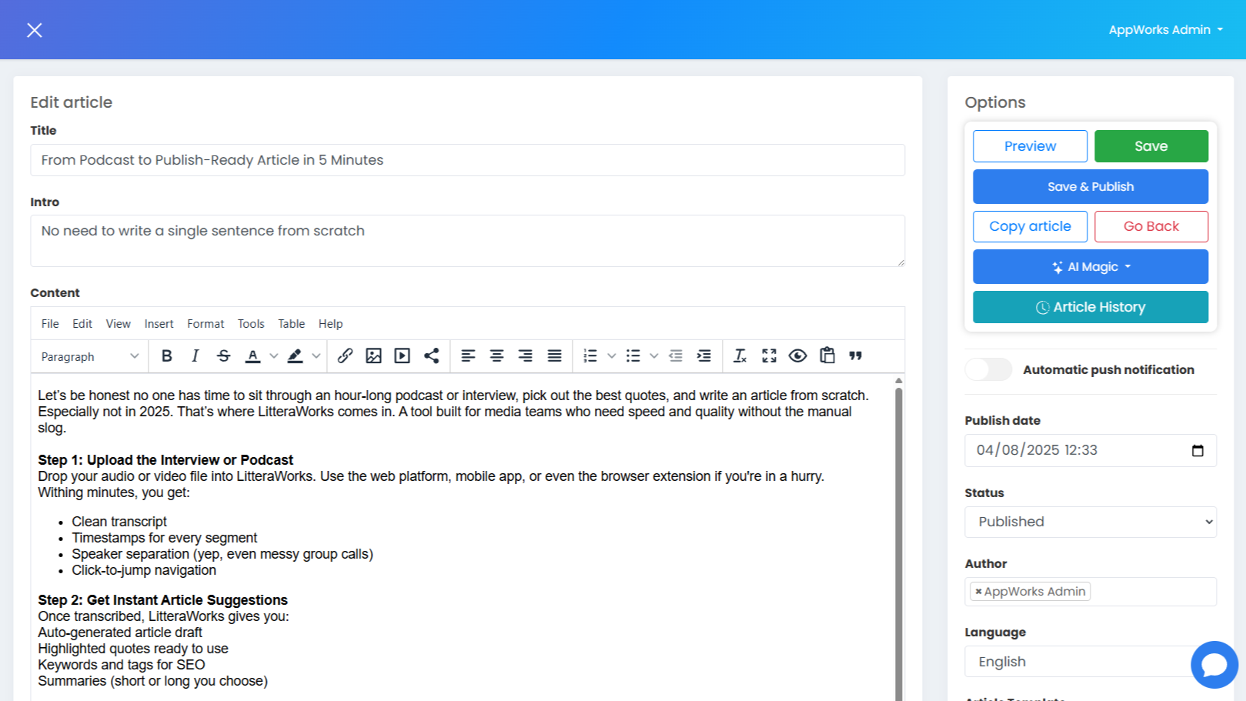Image resolution: width=1246 pixels, height=701 pixels.
Task: Insert media with the video icon
Action: click(402, 356)
